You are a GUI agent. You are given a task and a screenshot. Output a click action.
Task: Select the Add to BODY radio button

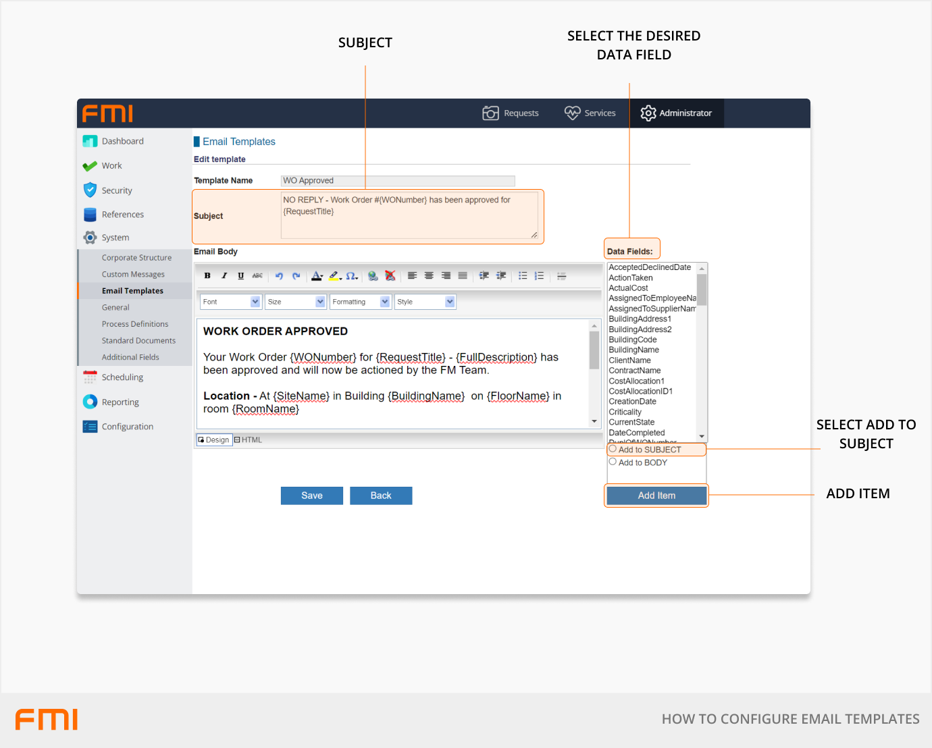point(613,462)
